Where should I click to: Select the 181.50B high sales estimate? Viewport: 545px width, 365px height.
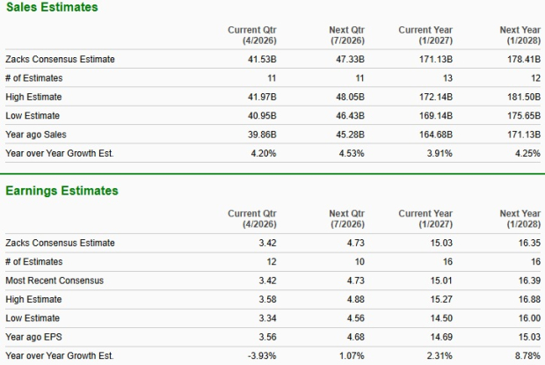pyautogui.click(x=523, y=97)
